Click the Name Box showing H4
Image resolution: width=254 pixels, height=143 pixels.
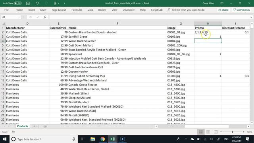point(9,17)
